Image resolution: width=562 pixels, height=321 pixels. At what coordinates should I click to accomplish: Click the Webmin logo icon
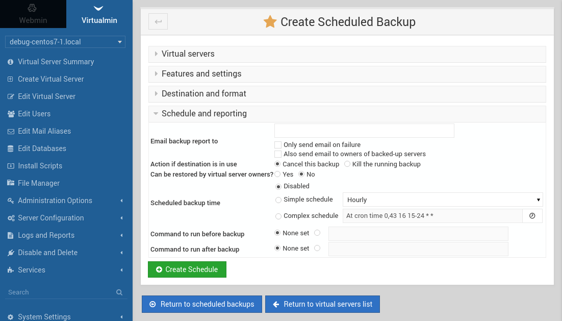[32, 8]
